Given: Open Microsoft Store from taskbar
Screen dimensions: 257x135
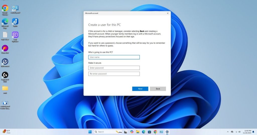Looking at the screenshot, I should pyautogui.click(x=150, y=132).
